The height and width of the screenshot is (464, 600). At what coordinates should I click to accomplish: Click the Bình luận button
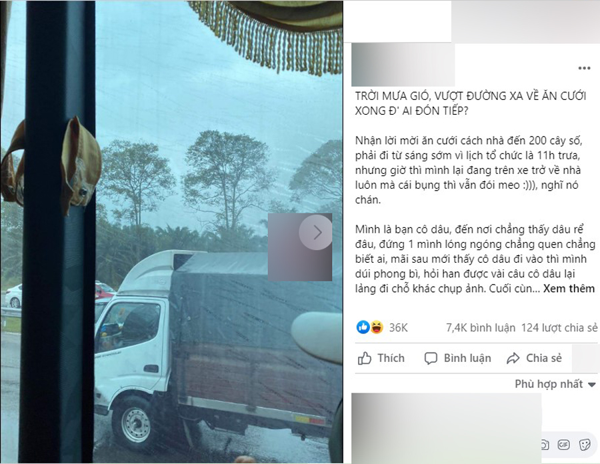click(x=457, y=359)
